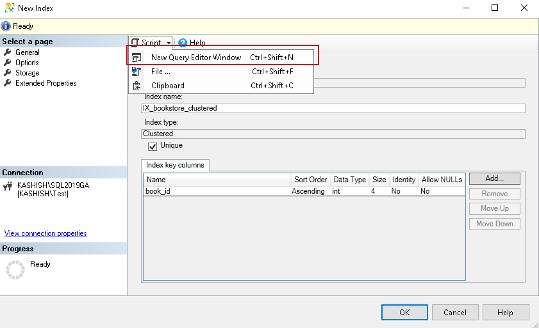Open the General page
The image size is (539, 328).
point(27,52)
